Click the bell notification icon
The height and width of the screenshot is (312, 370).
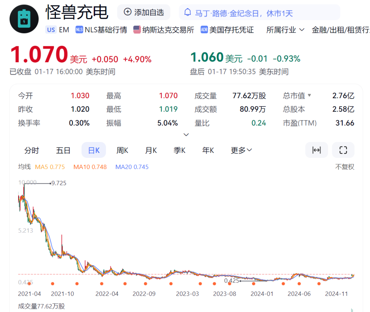187,13
